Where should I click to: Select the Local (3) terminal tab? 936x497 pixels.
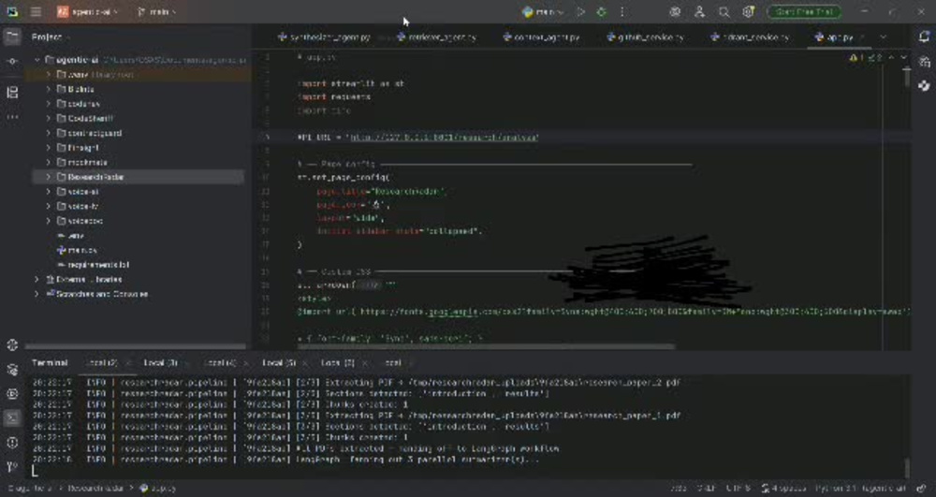click(x=160, y=363)
